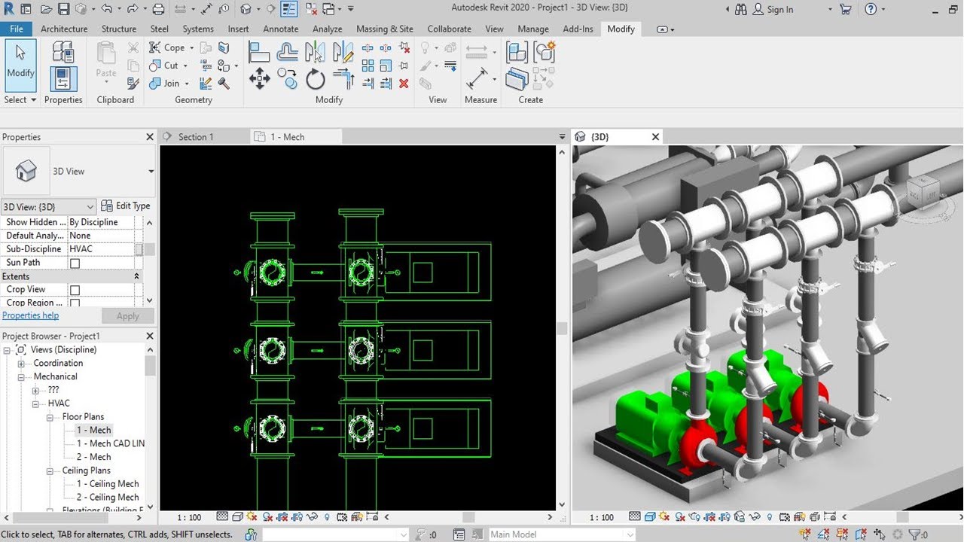Viewport: 964px width, 542px height.
Task: Click Print in quick access toolbar
Action: (158, 10)
